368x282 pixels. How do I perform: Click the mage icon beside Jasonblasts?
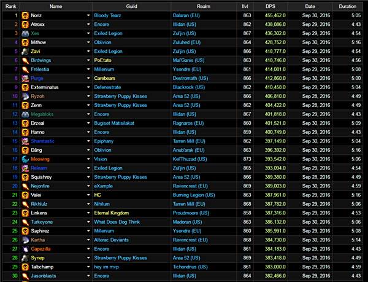coord(25,276)
